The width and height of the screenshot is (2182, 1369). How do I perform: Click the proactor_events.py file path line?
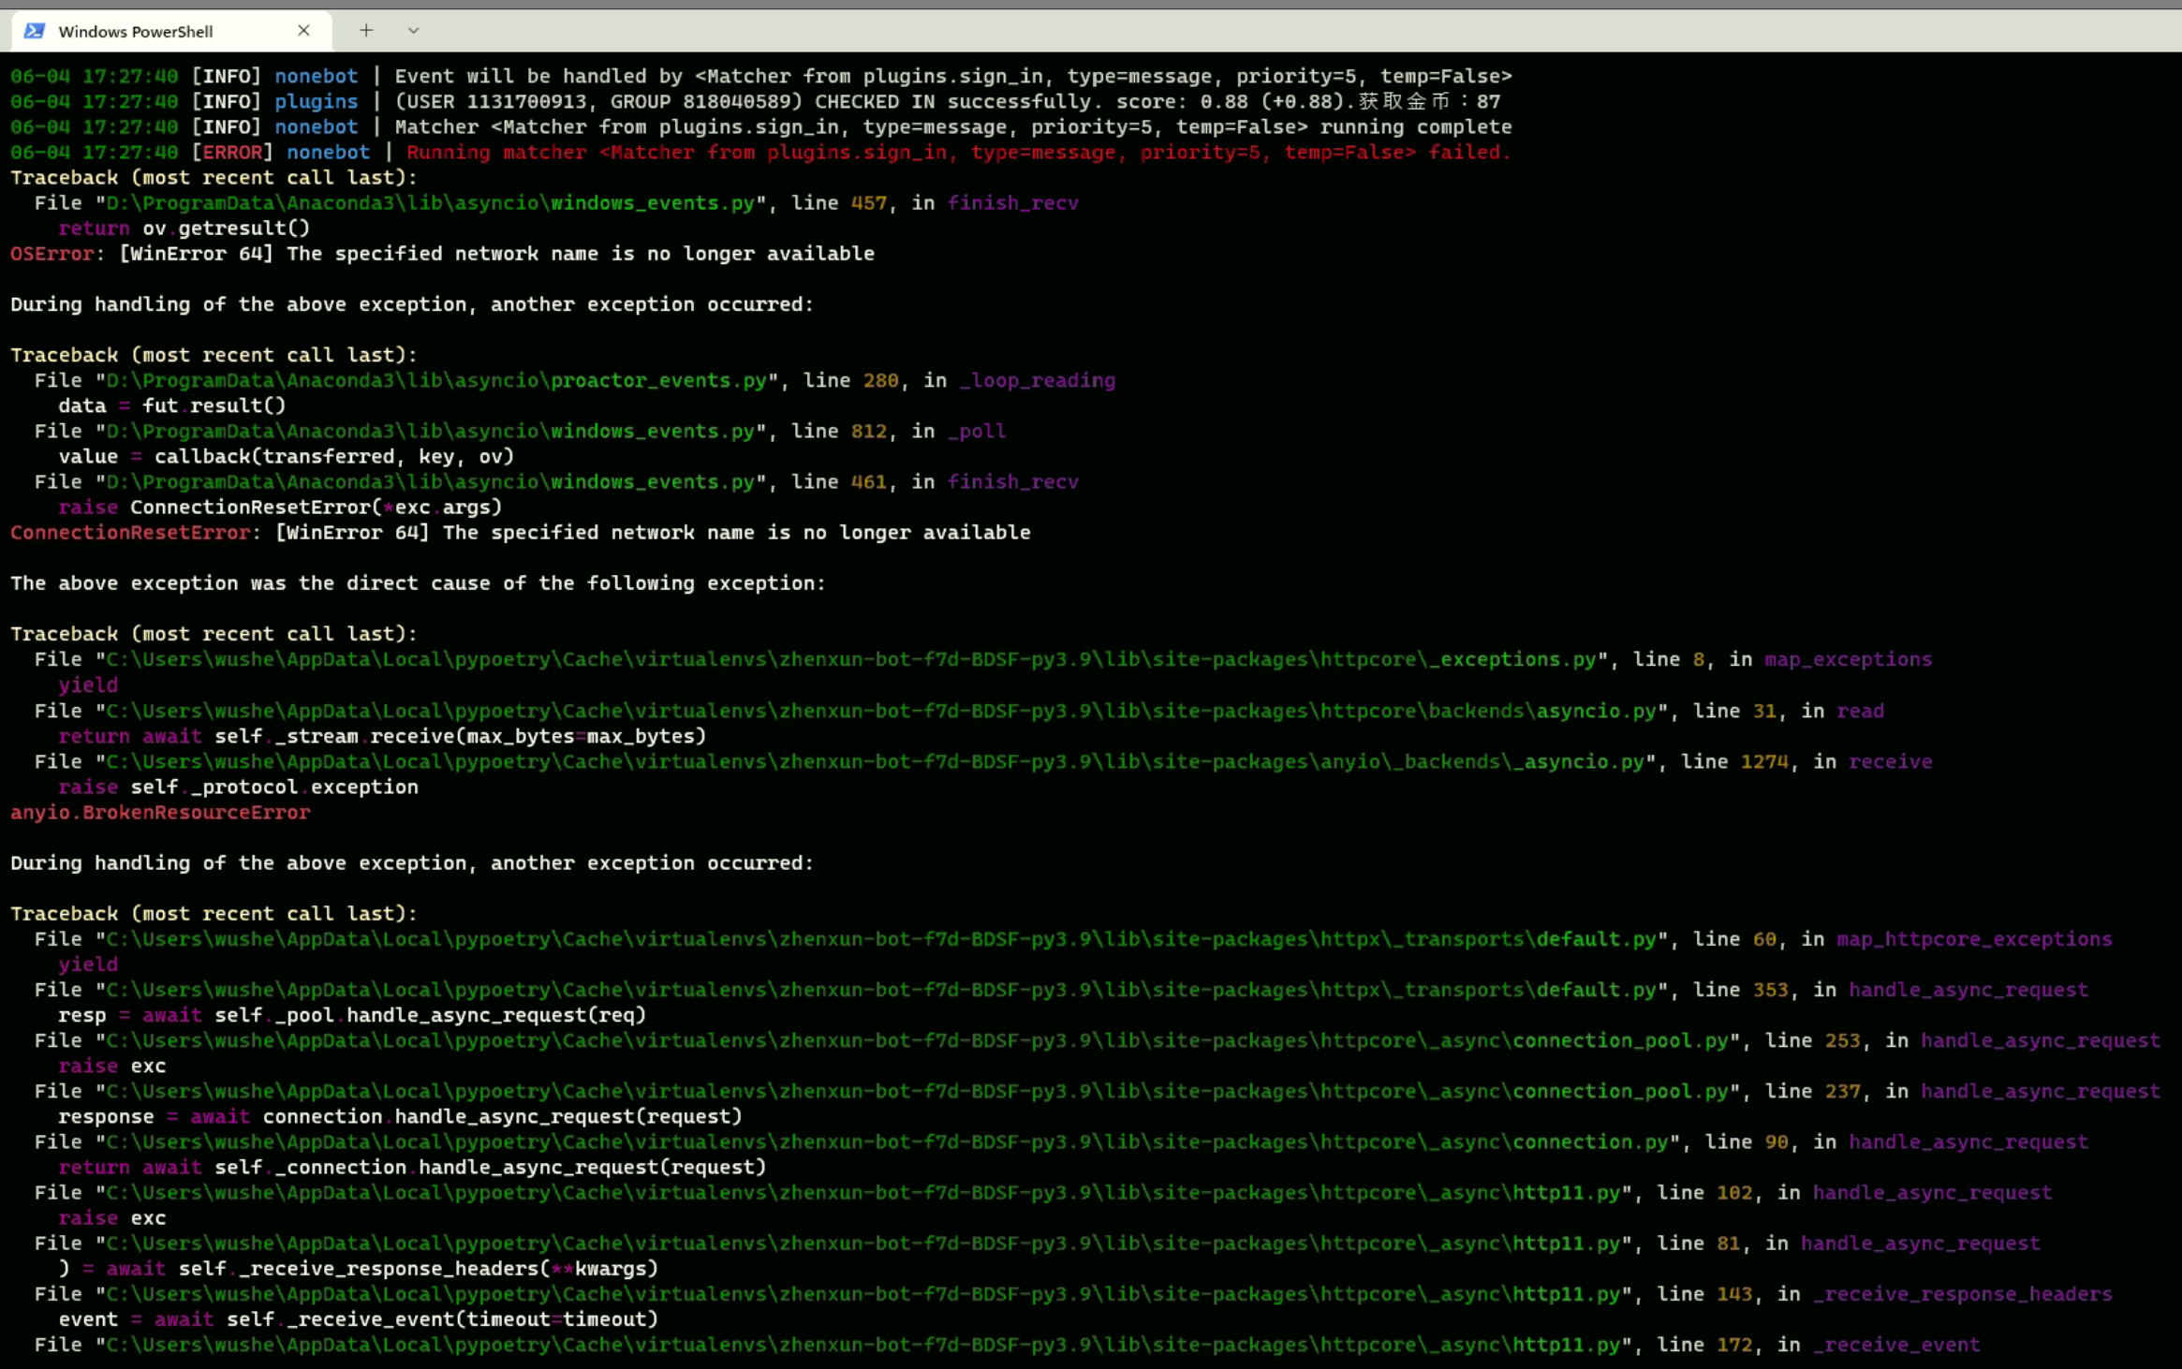pos(575,381)
